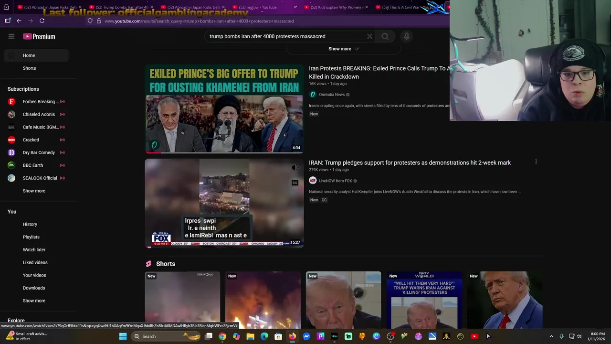Go to YouTube Premium home logo
This screenshot has height=344, width=611.
39,36
